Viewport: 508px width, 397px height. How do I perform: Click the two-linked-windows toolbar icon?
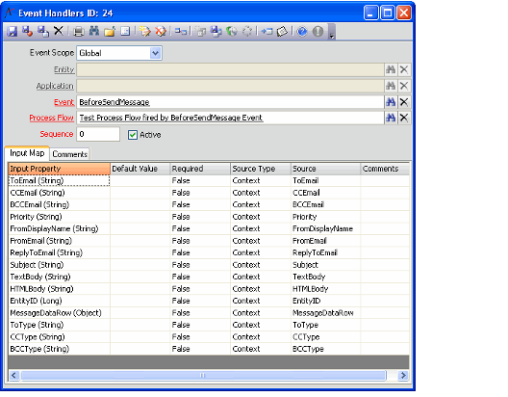pyautogui.click(x=181, y=32)
